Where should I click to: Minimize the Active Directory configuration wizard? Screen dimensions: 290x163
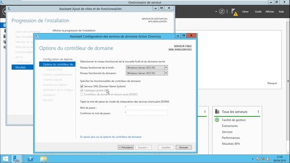pos(178,35)
